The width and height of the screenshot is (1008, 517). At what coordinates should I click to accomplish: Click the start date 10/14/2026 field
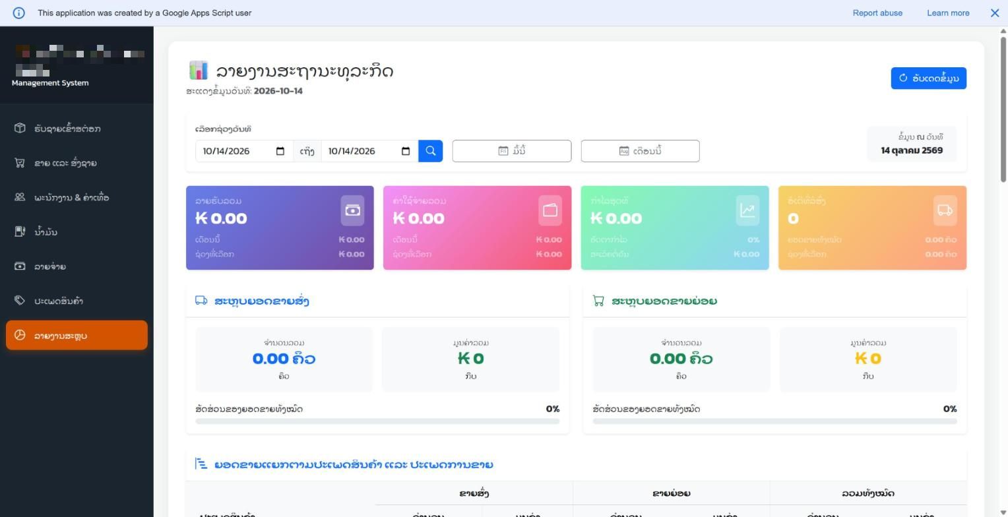click(x=244, y=151)
